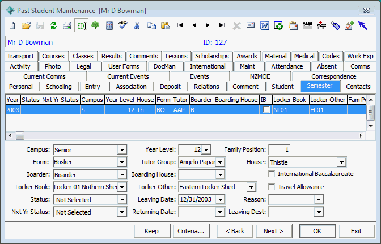Open the Attendance tab
381x244 pixels.
tap(287, 66)
